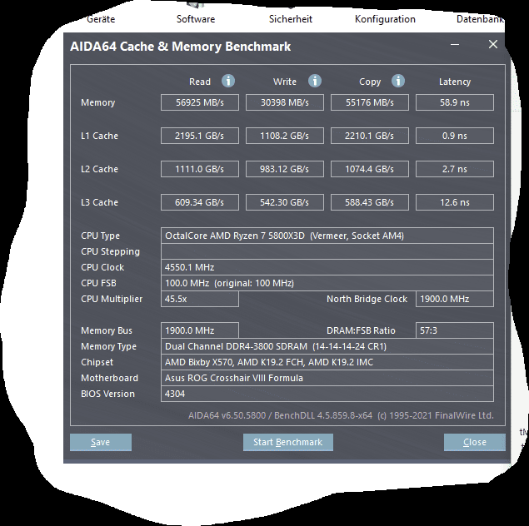This screenshot has width=529, height=526.
Task: Select L2 Cache latency 2.7 ns
Action: pyautogui.click(x=455, y=169)
